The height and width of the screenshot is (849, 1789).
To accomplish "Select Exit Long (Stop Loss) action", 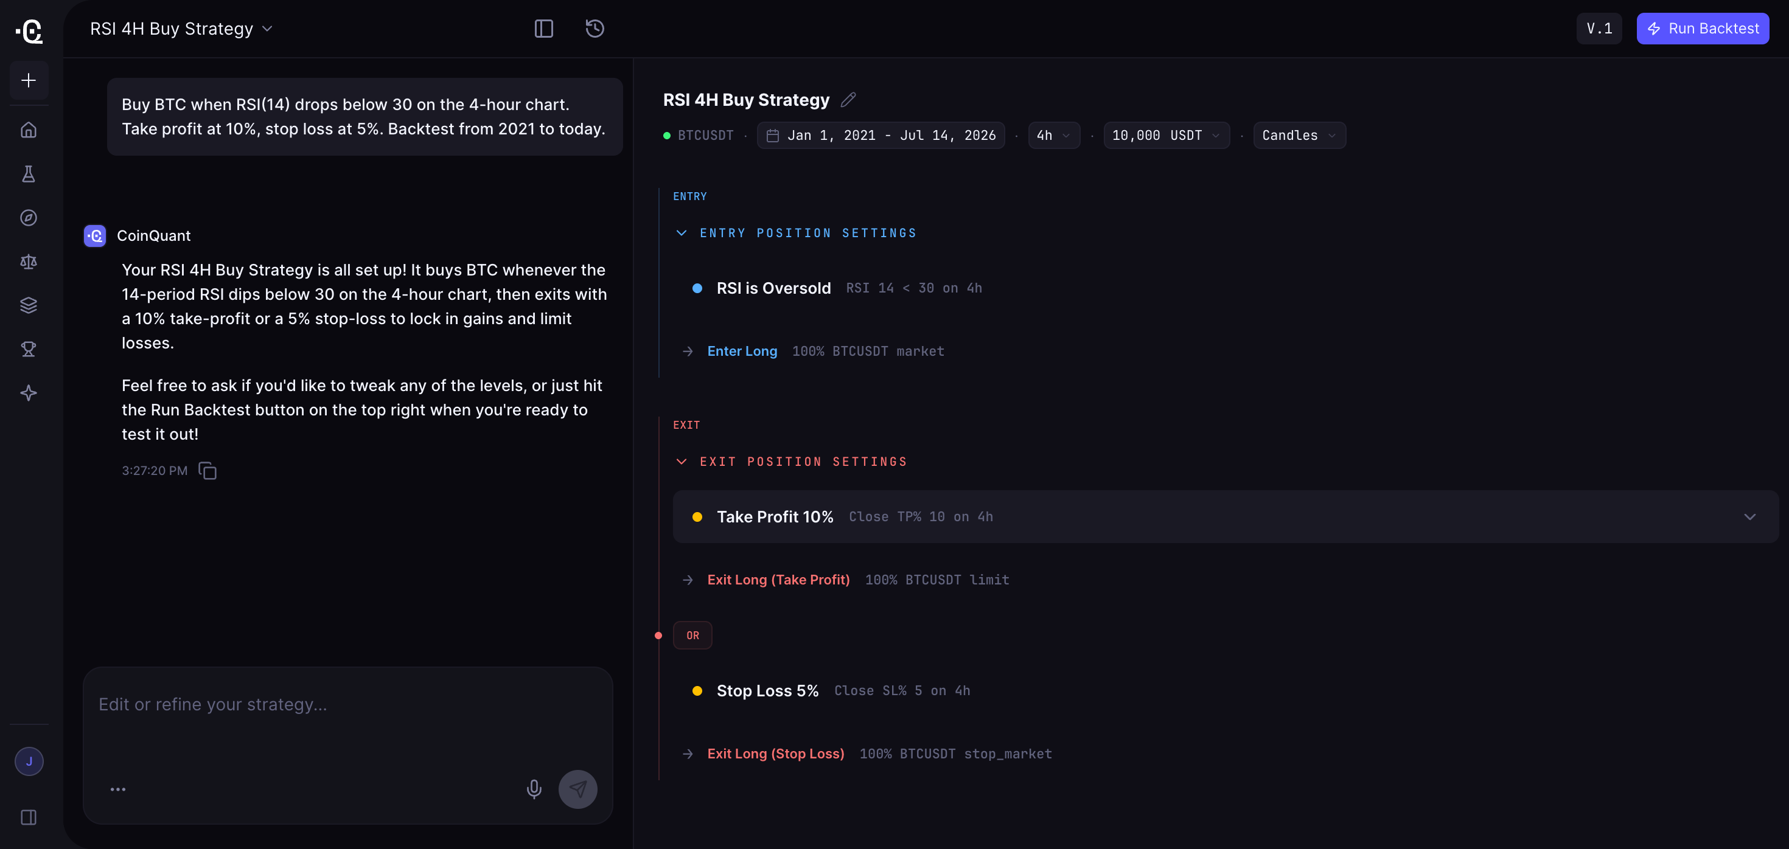I will (x=775, y=754).
